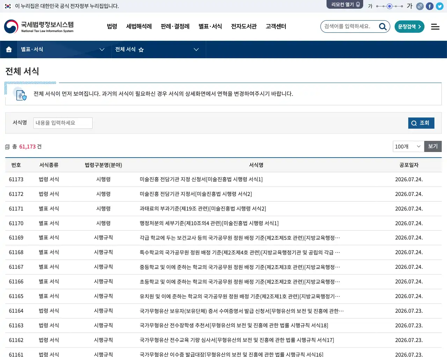Open 국가무형유산 보유자(보유단체) 증서 link

242,311
